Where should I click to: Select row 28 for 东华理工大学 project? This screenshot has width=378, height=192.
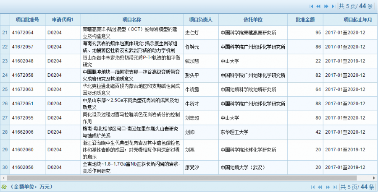tap(189, 132)
